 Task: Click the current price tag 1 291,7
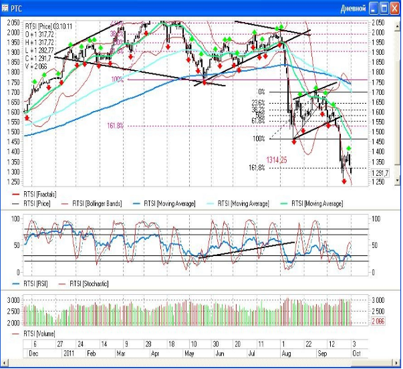pos(380,173)
